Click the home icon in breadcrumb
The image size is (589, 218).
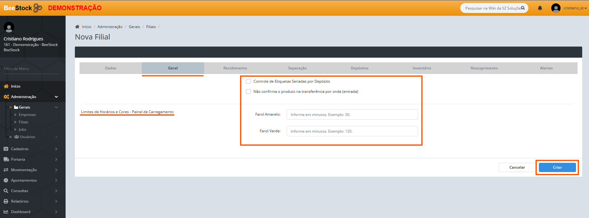coord(77,27)
